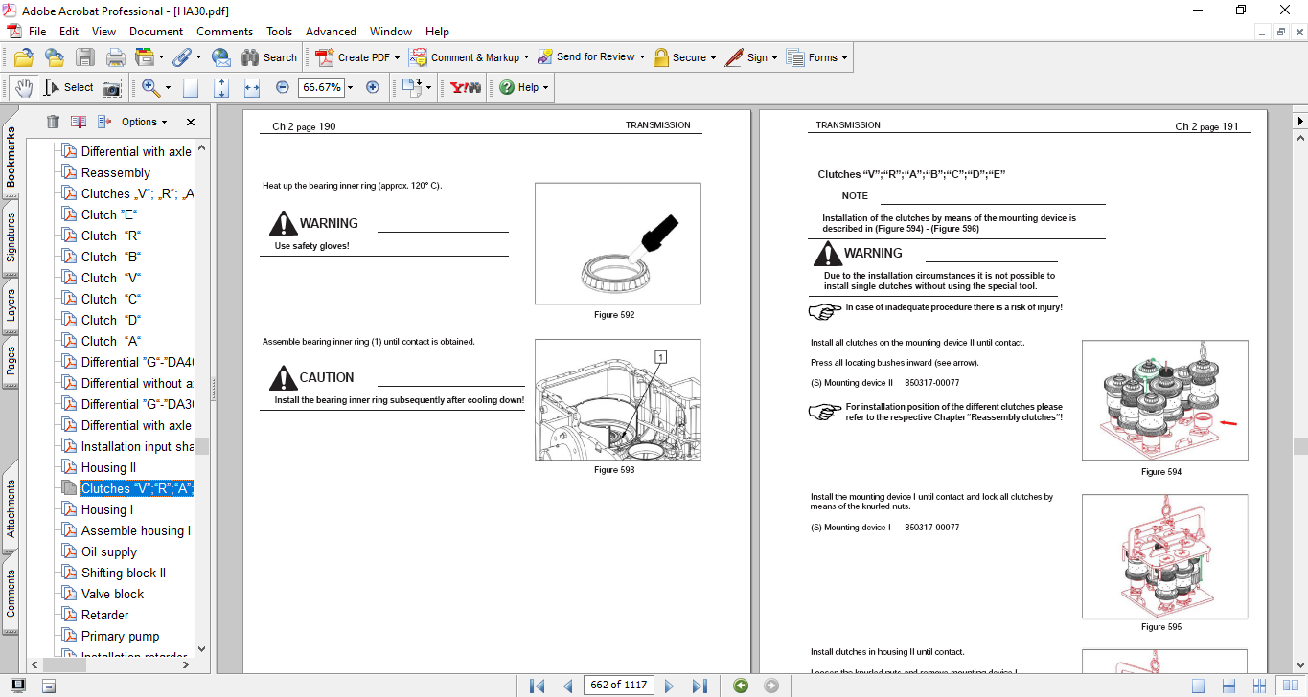Select the Hand tool
Image resolution: width=1308 pixels, height=697 pixels.
[x=23, y=87]
